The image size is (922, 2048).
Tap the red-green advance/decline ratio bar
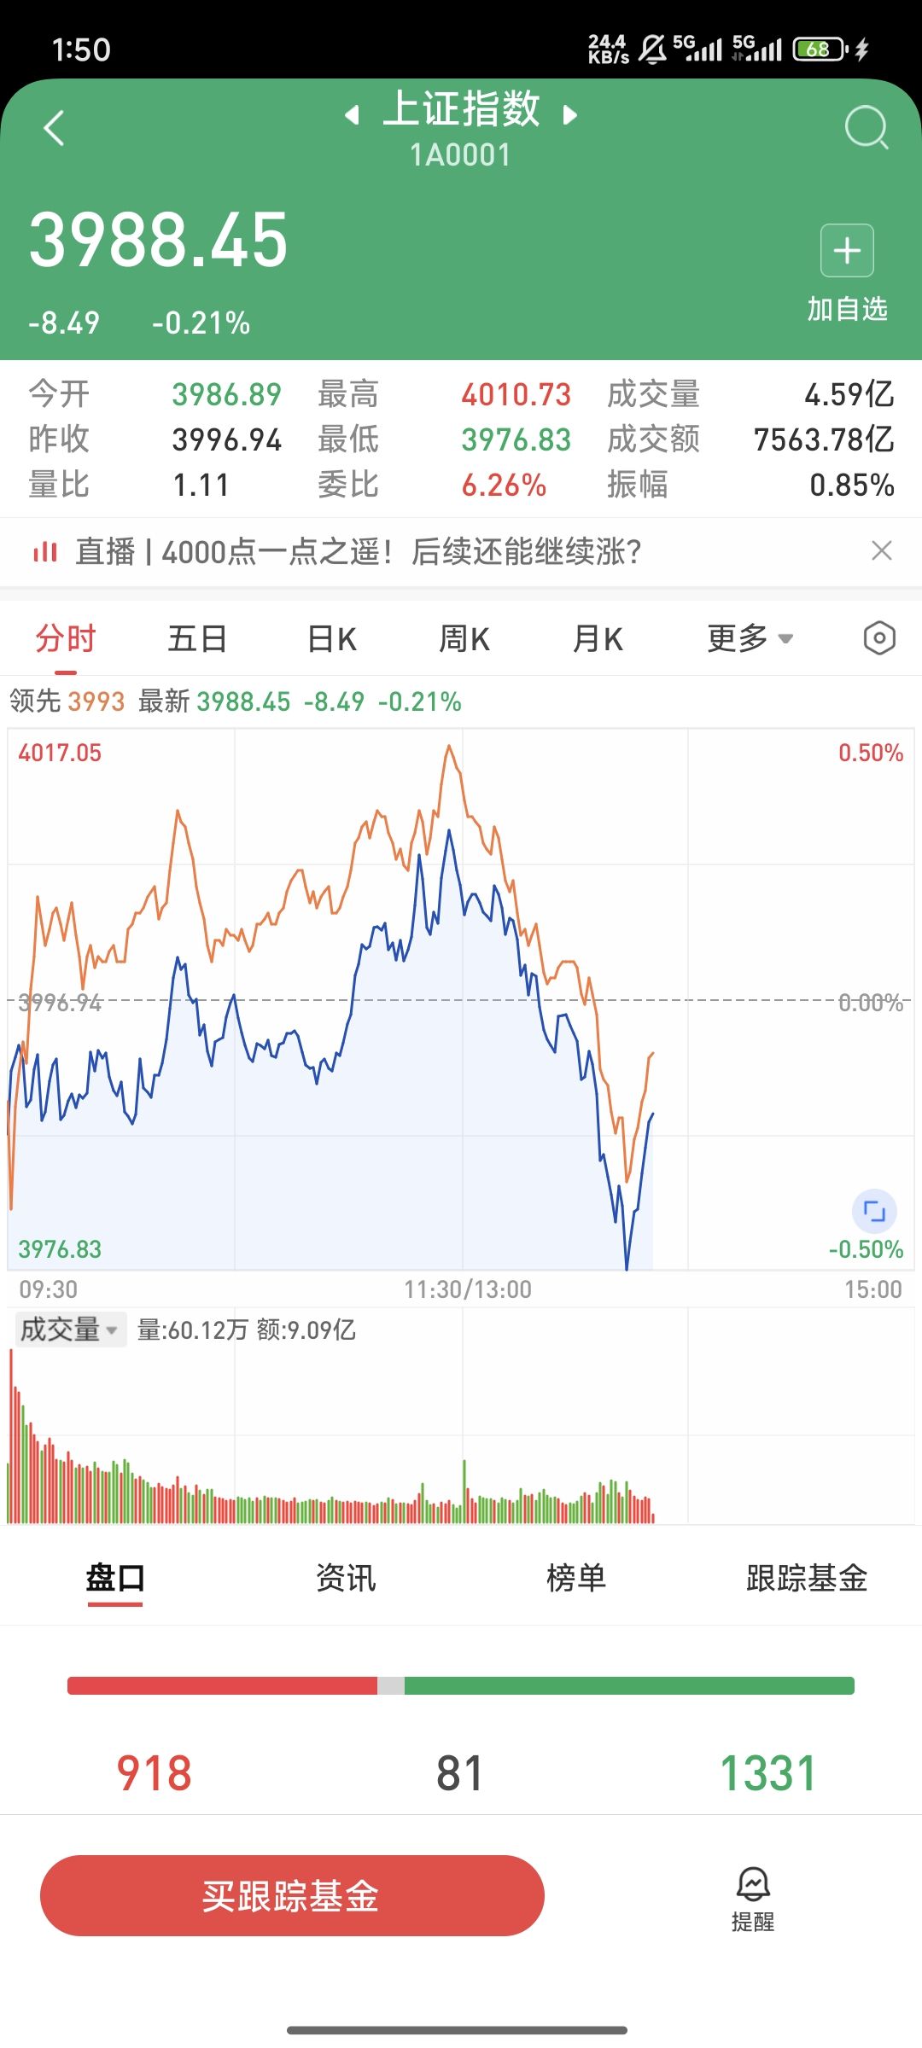pyautogui.click(x=461, y=1685)
